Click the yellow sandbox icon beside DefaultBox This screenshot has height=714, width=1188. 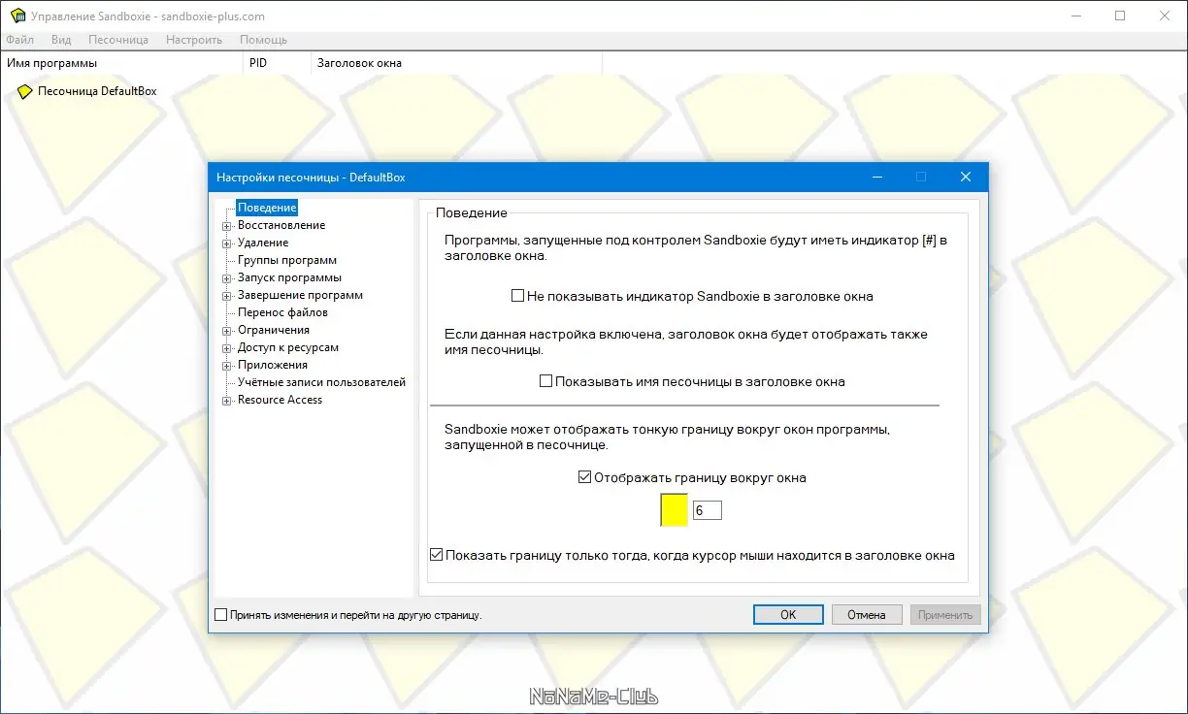(x=25, y=91)
